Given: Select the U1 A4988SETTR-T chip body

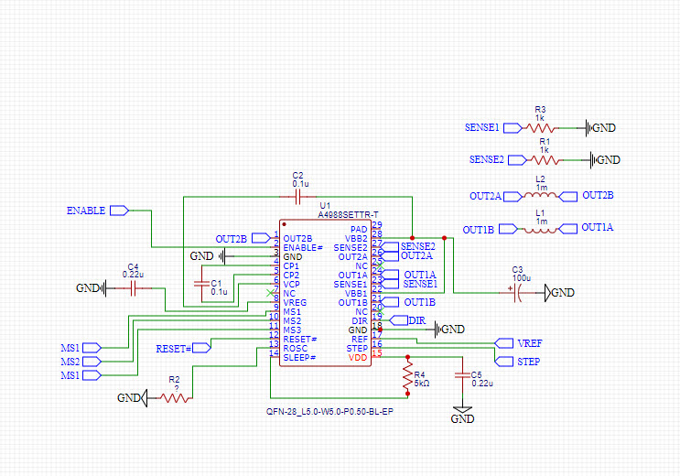Looking at the screenshot, I should pyautogui.click(x=325, y=293).
